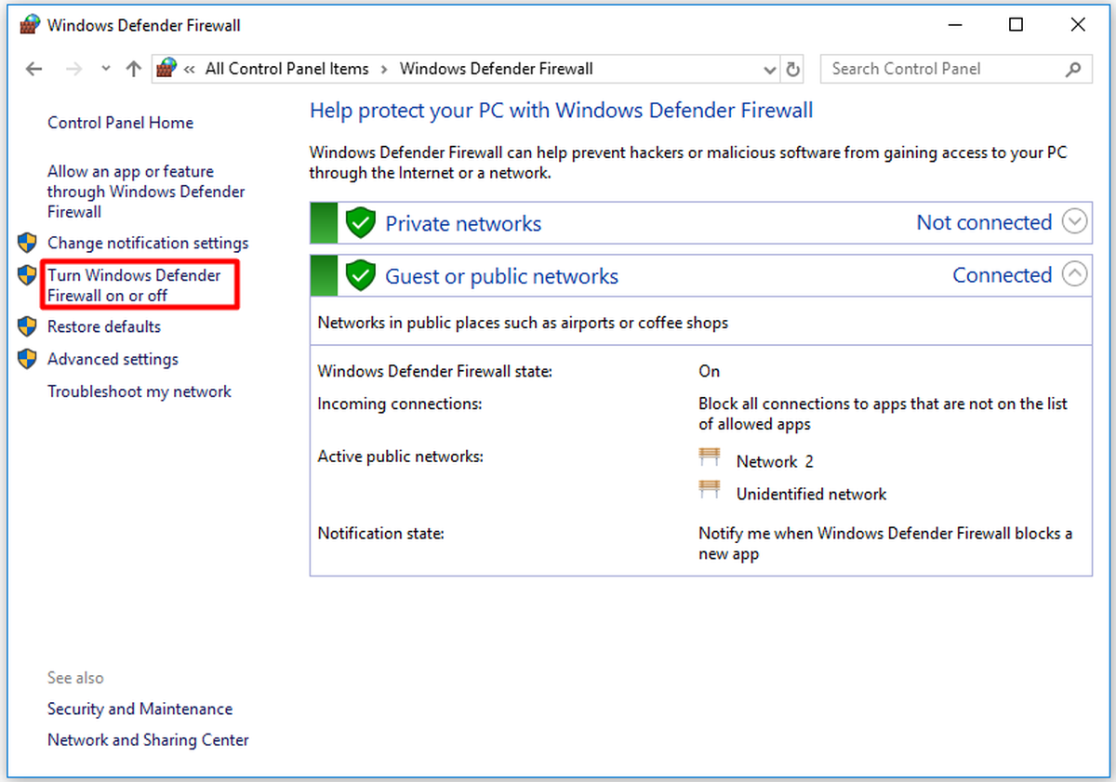Screen dimensions: 1116x782
Task: Click the title bar firewall app icon
Action: (x=29, y=25)
